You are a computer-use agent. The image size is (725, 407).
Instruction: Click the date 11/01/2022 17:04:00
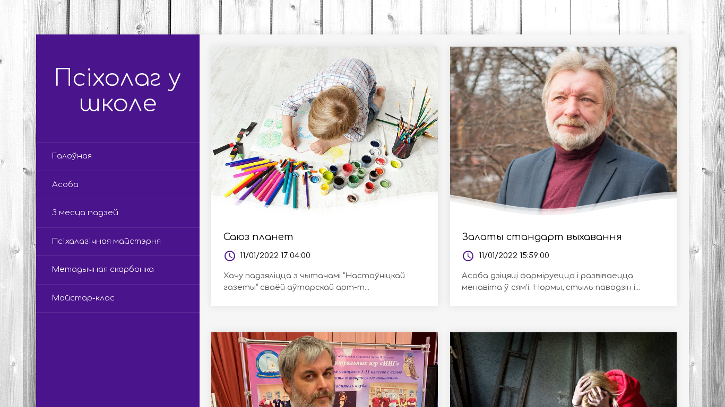click(x=275, y=255)
